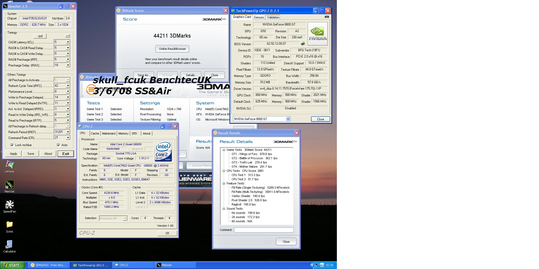Open Precharge Delay (tRAS) dropdown

[x=68, y=65]
